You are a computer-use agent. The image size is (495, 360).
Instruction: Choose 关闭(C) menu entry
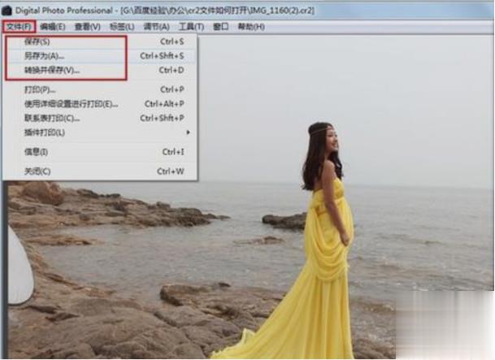(x=100, y=171)
